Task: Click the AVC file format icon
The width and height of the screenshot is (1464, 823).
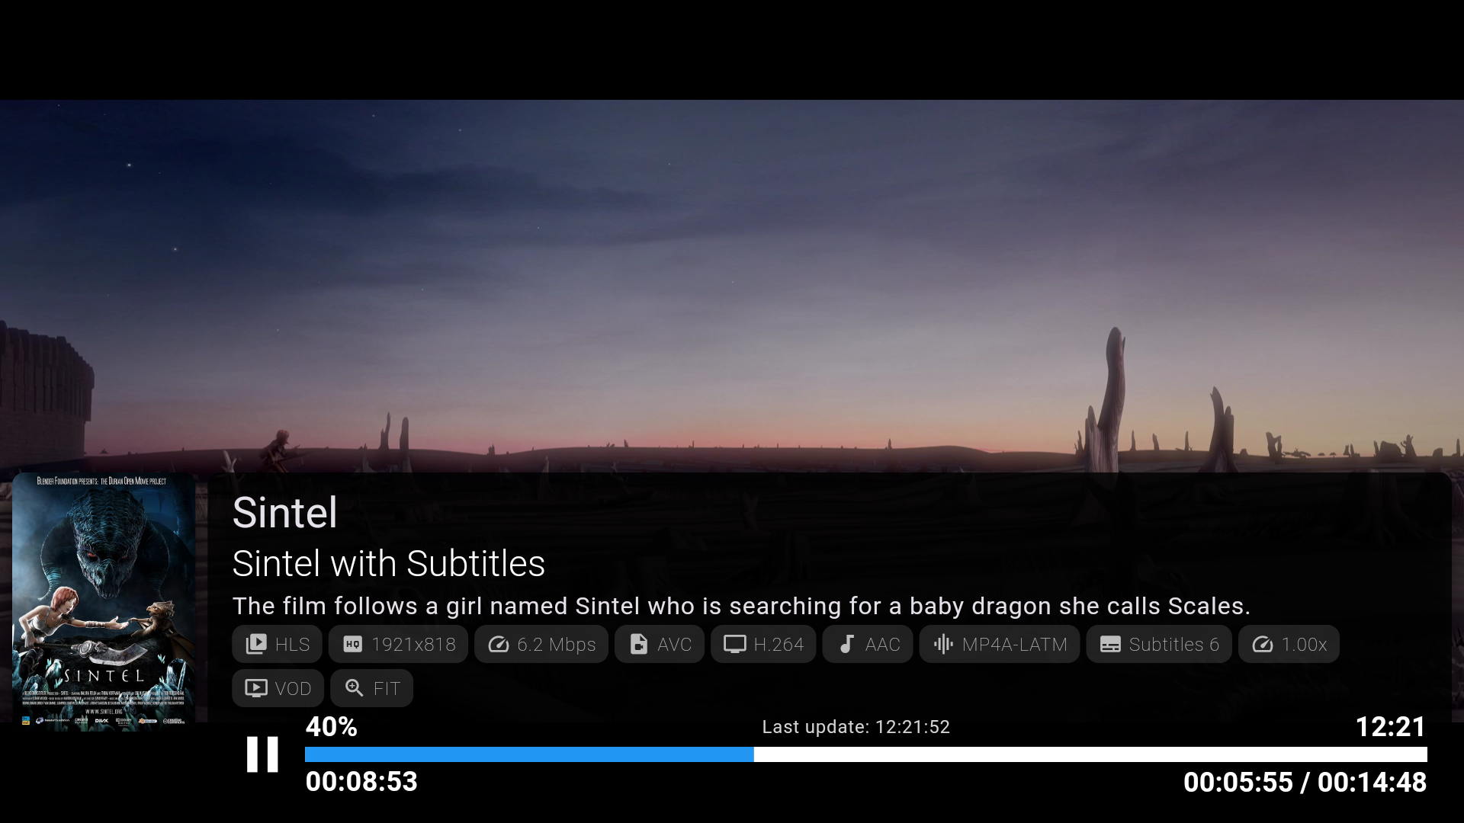Action: [638, 644]
